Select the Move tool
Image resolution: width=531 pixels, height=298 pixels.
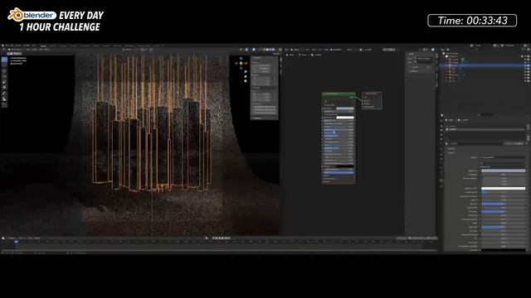click(x=4, y=71)
